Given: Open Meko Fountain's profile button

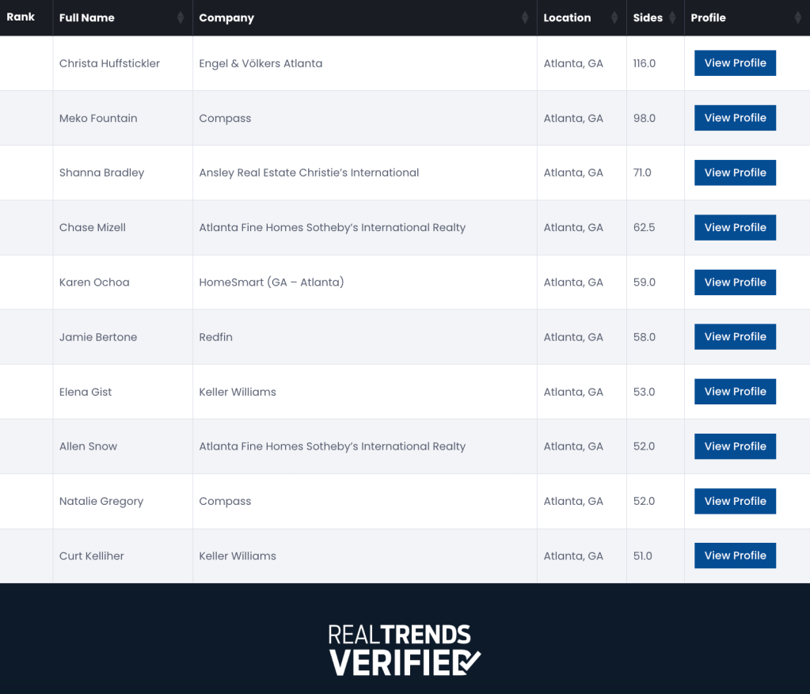Looking at the screenshot, I should pos(735,118).
